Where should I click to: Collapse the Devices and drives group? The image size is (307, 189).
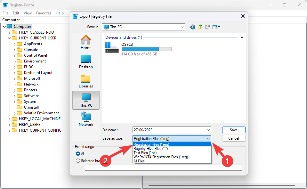(242, 38)
